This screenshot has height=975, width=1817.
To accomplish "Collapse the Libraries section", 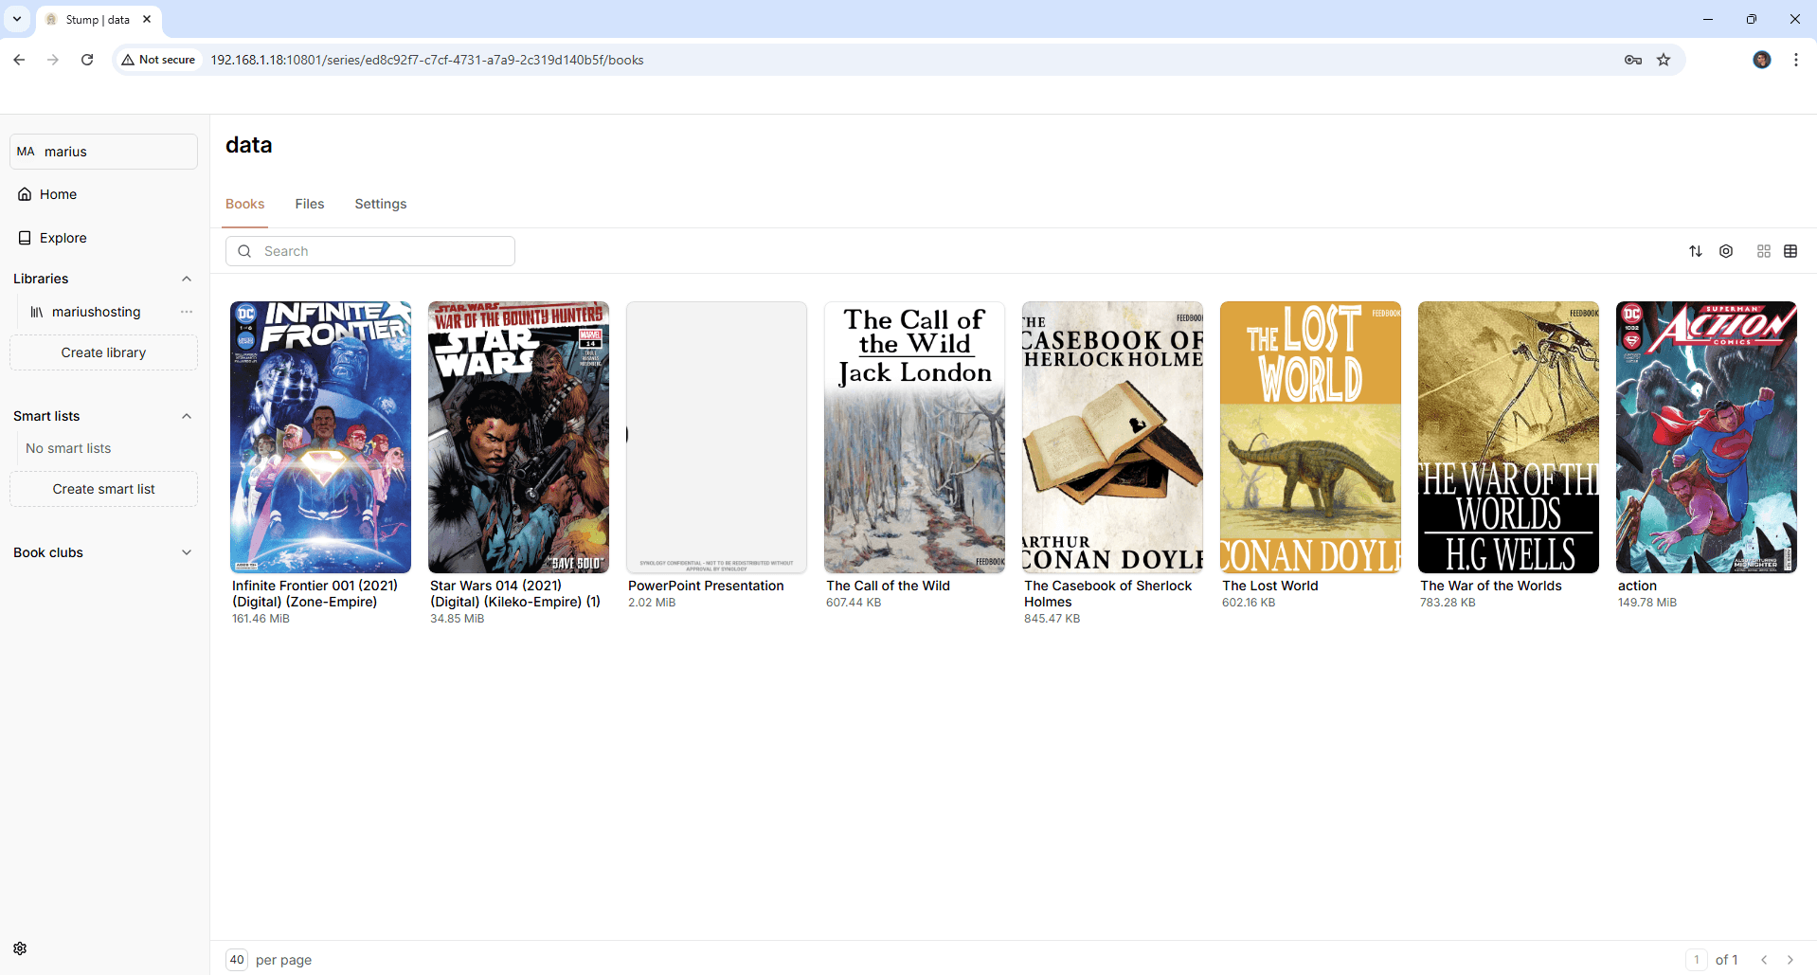I will click(x=187, y=279).
